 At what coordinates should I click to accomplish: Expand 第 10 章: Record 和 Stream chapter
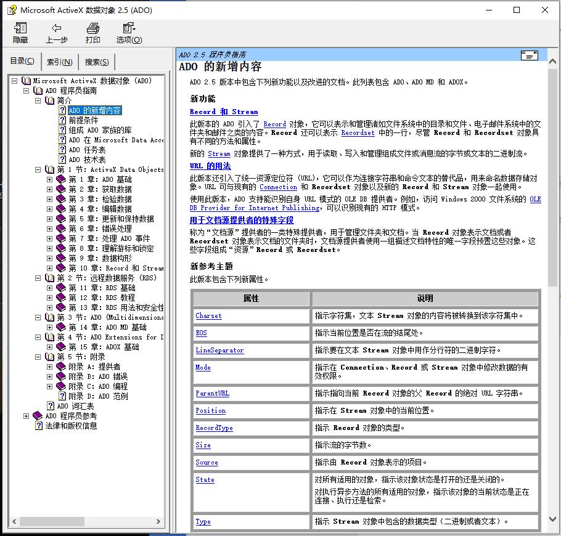click(50, 268)
